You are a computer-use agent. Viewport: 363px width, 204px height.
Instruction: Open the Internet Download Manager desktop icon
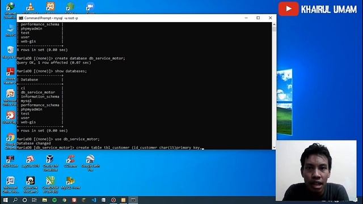pyautogui.click(x=10, y=9)
